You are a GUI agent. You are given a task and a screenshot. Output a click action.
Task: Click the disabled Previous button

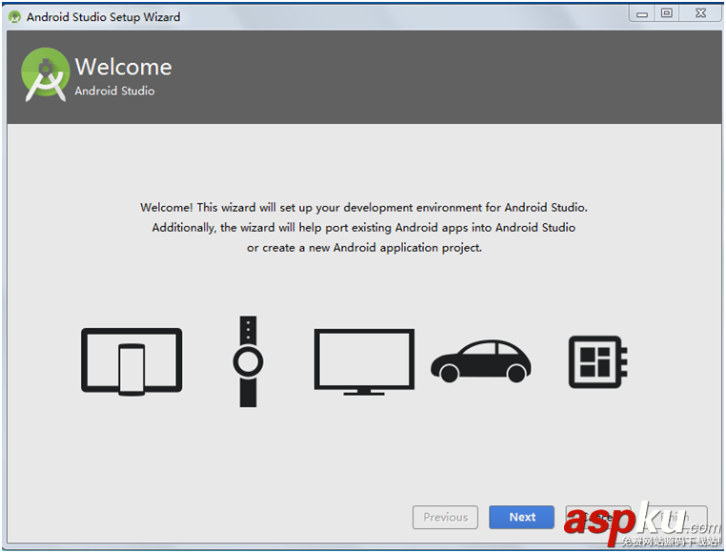pos(445,517)
